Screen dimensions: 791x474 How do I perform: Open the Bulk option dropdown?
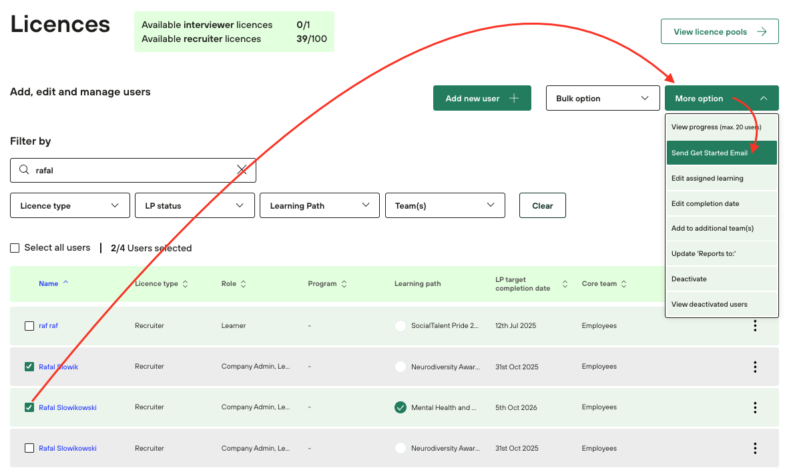(x=603, y=98)
